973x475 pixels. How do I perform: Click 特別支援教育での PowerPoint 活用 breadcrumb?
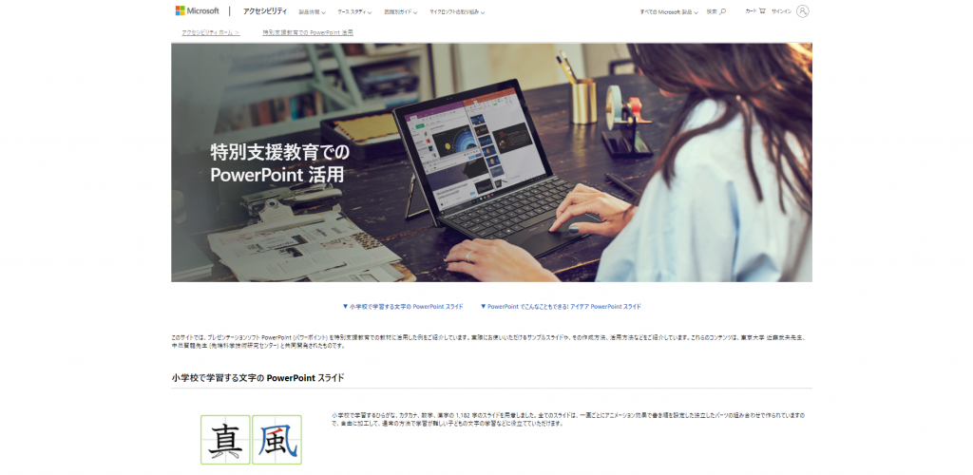click(x=308, y=32)
